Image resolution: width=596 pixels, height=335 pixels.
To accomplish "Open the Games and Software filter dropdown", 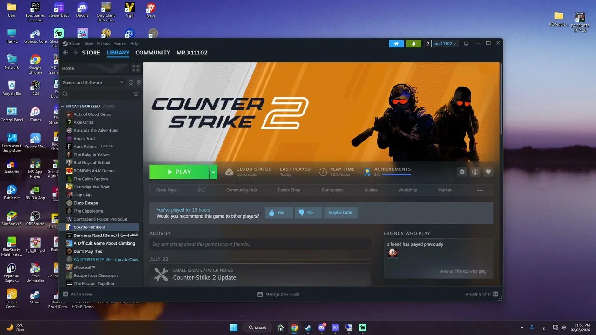I will point(93,82).
